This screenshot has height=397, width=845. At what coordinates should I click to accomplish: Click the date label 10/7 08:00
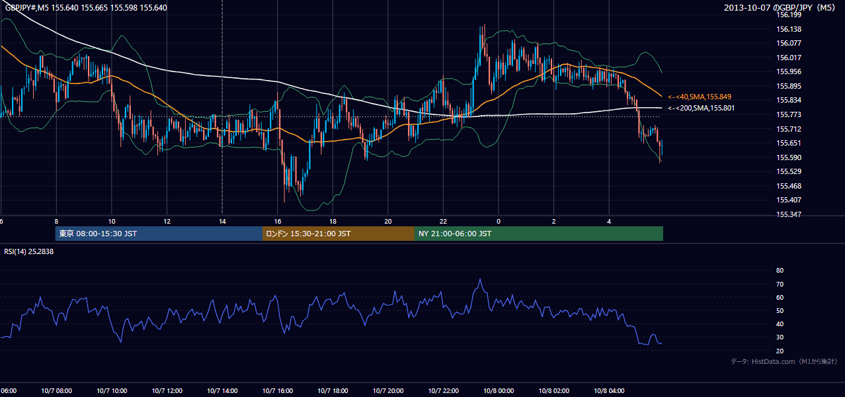point(56,391)
